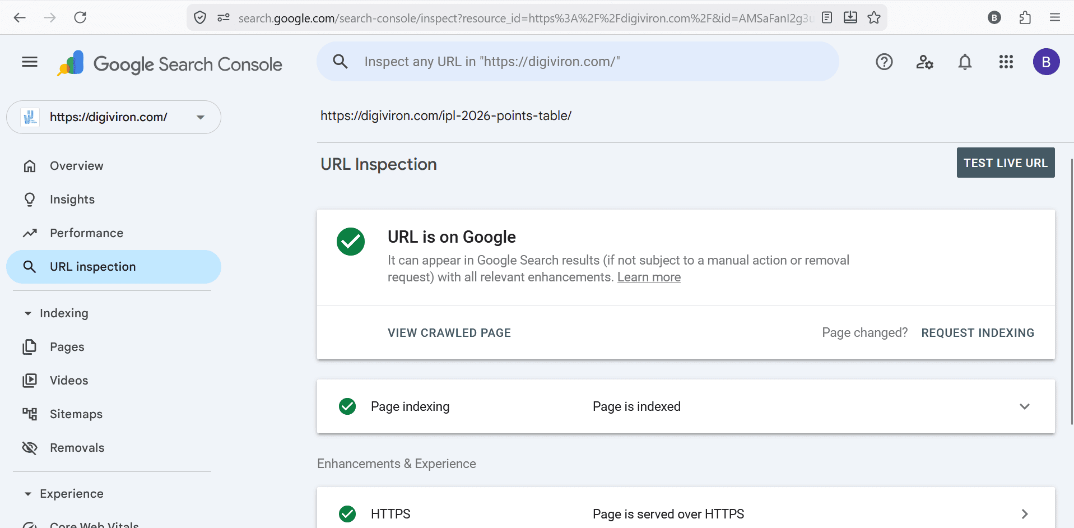Focus the Inspect any URL search field

578,62
